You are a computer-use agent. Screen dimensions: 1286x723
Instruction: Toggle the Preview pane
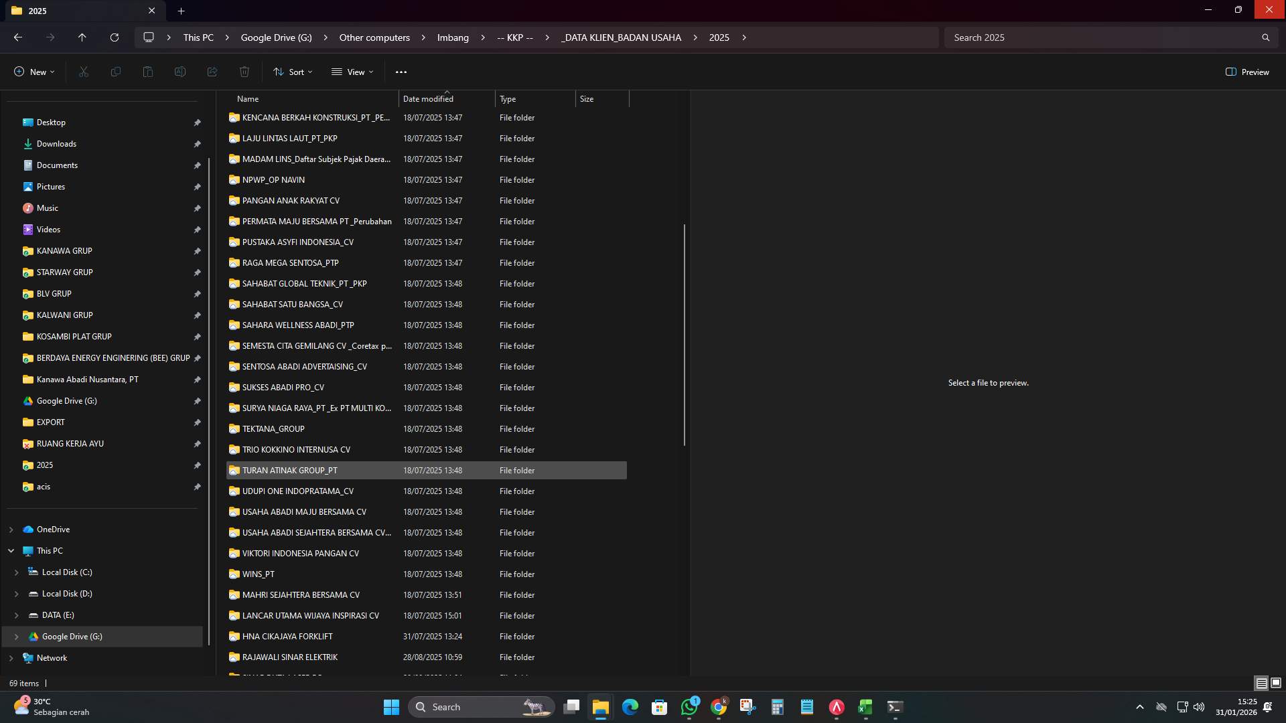pos(1246,72)
